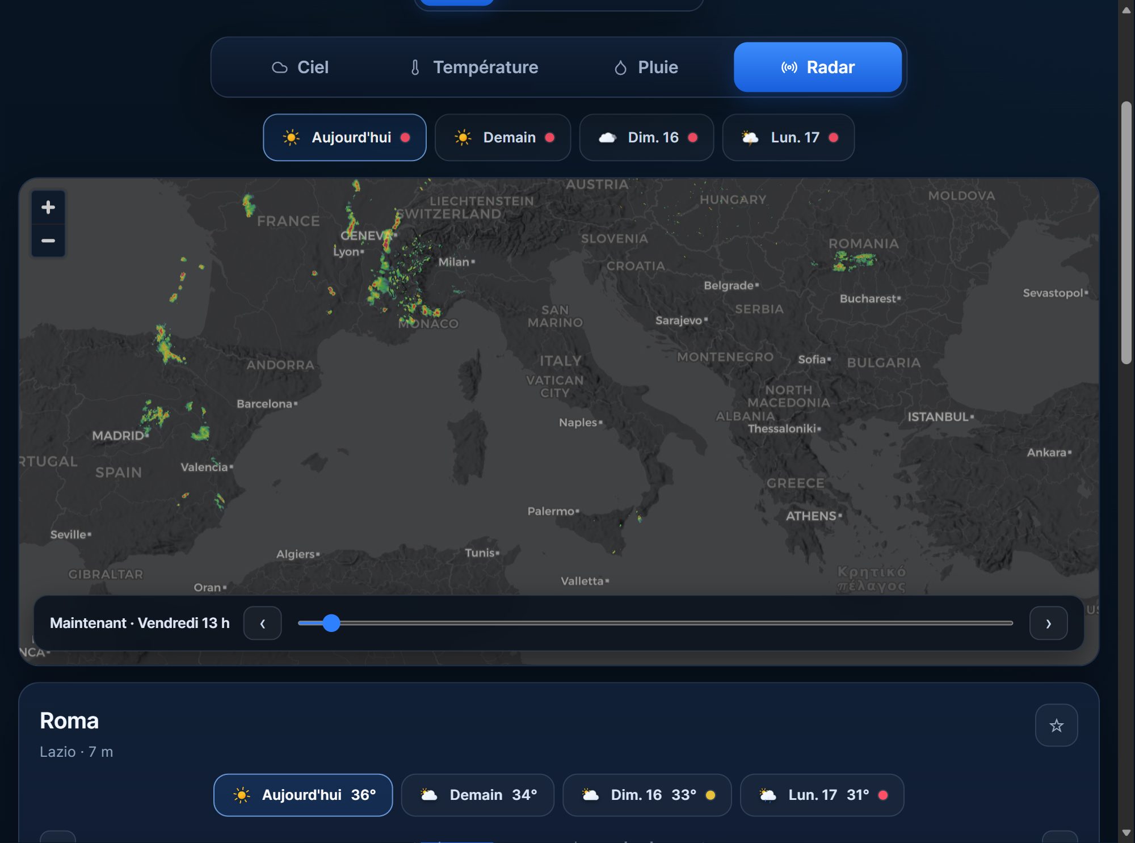Click the Tunis label on the map
1135x843 pixels.
coord(480,553)
